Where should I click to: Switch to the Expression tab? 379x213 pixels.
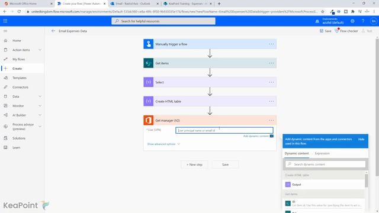click(x=322, y=153)
